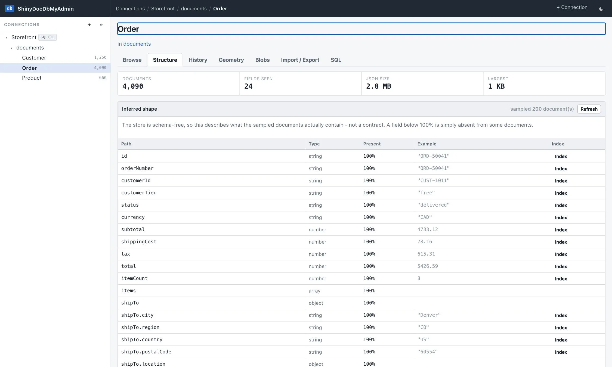Screen dimensions: 612x367
Task: Create index on orderNumber field
Action: click(561, 169)
